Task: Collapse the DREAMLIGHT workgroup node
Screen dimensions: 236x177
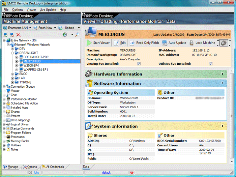Action: point(12,53)
